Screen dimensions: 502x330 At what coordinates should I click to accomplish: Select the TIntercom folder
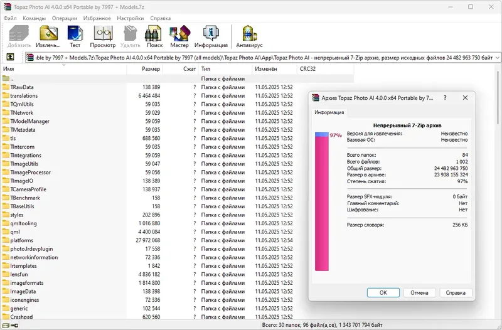click(x=23, y=147)
